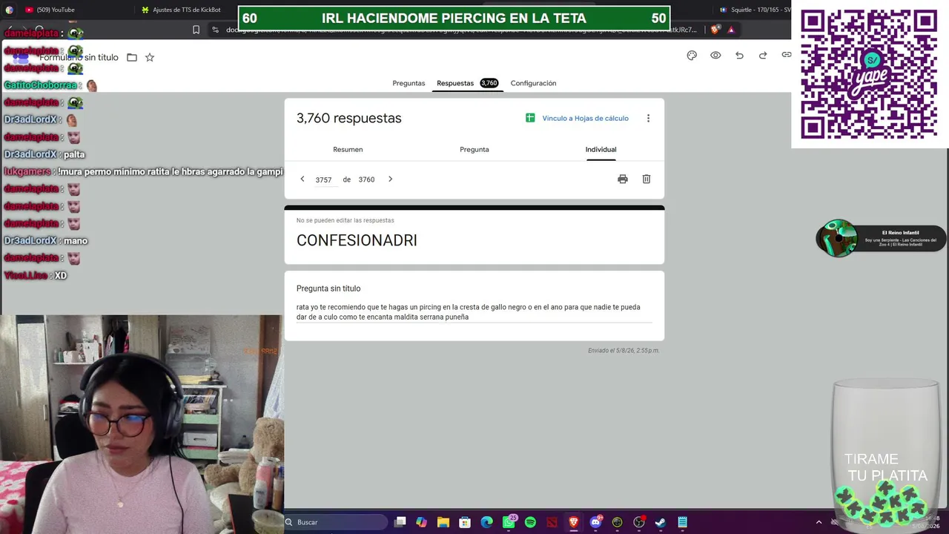The height and width of the screenshot is (534, 949).
Task: Copy the form link icon
Action: pyautogui.click(x=786, y=55)
